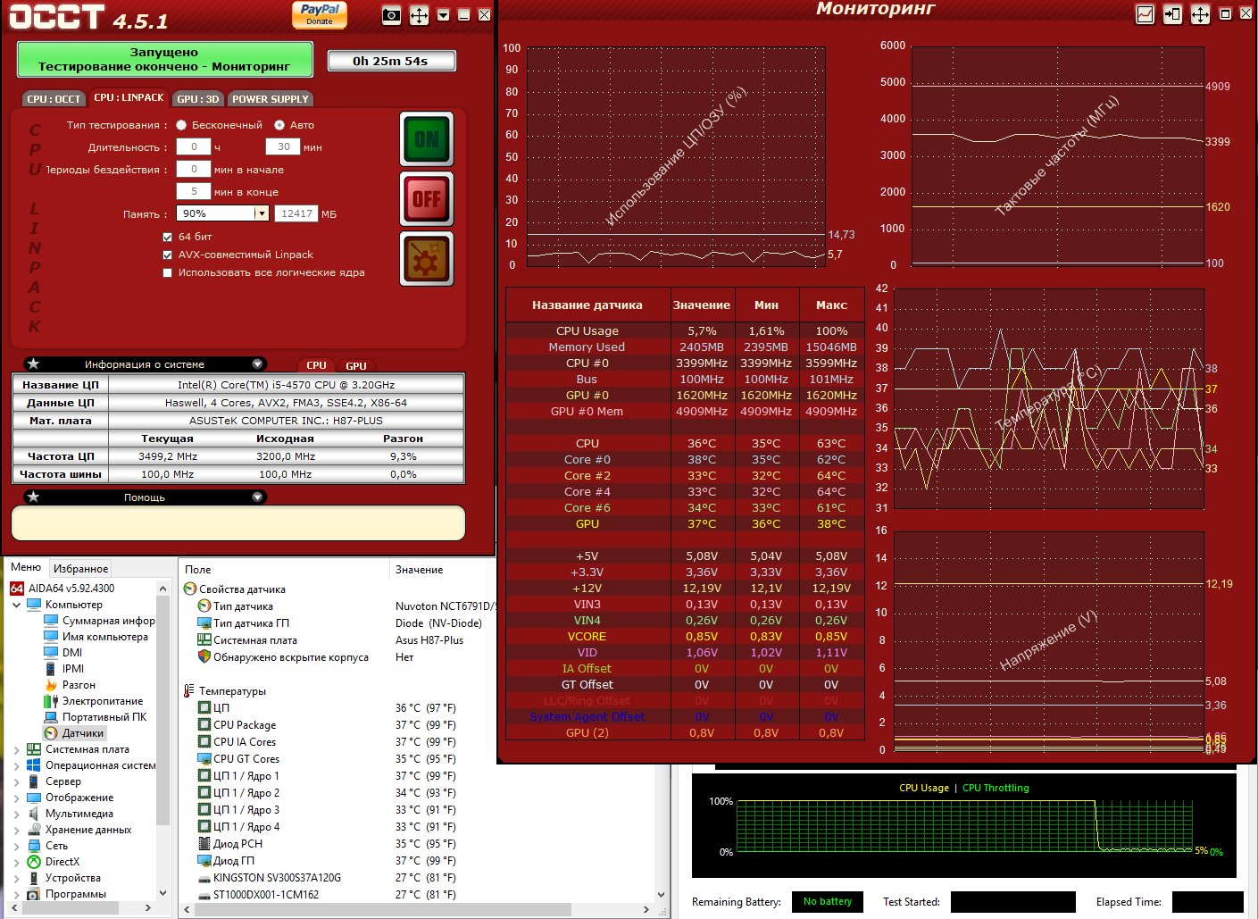
Task: Open the GPU system info tab
Action: 356,365
